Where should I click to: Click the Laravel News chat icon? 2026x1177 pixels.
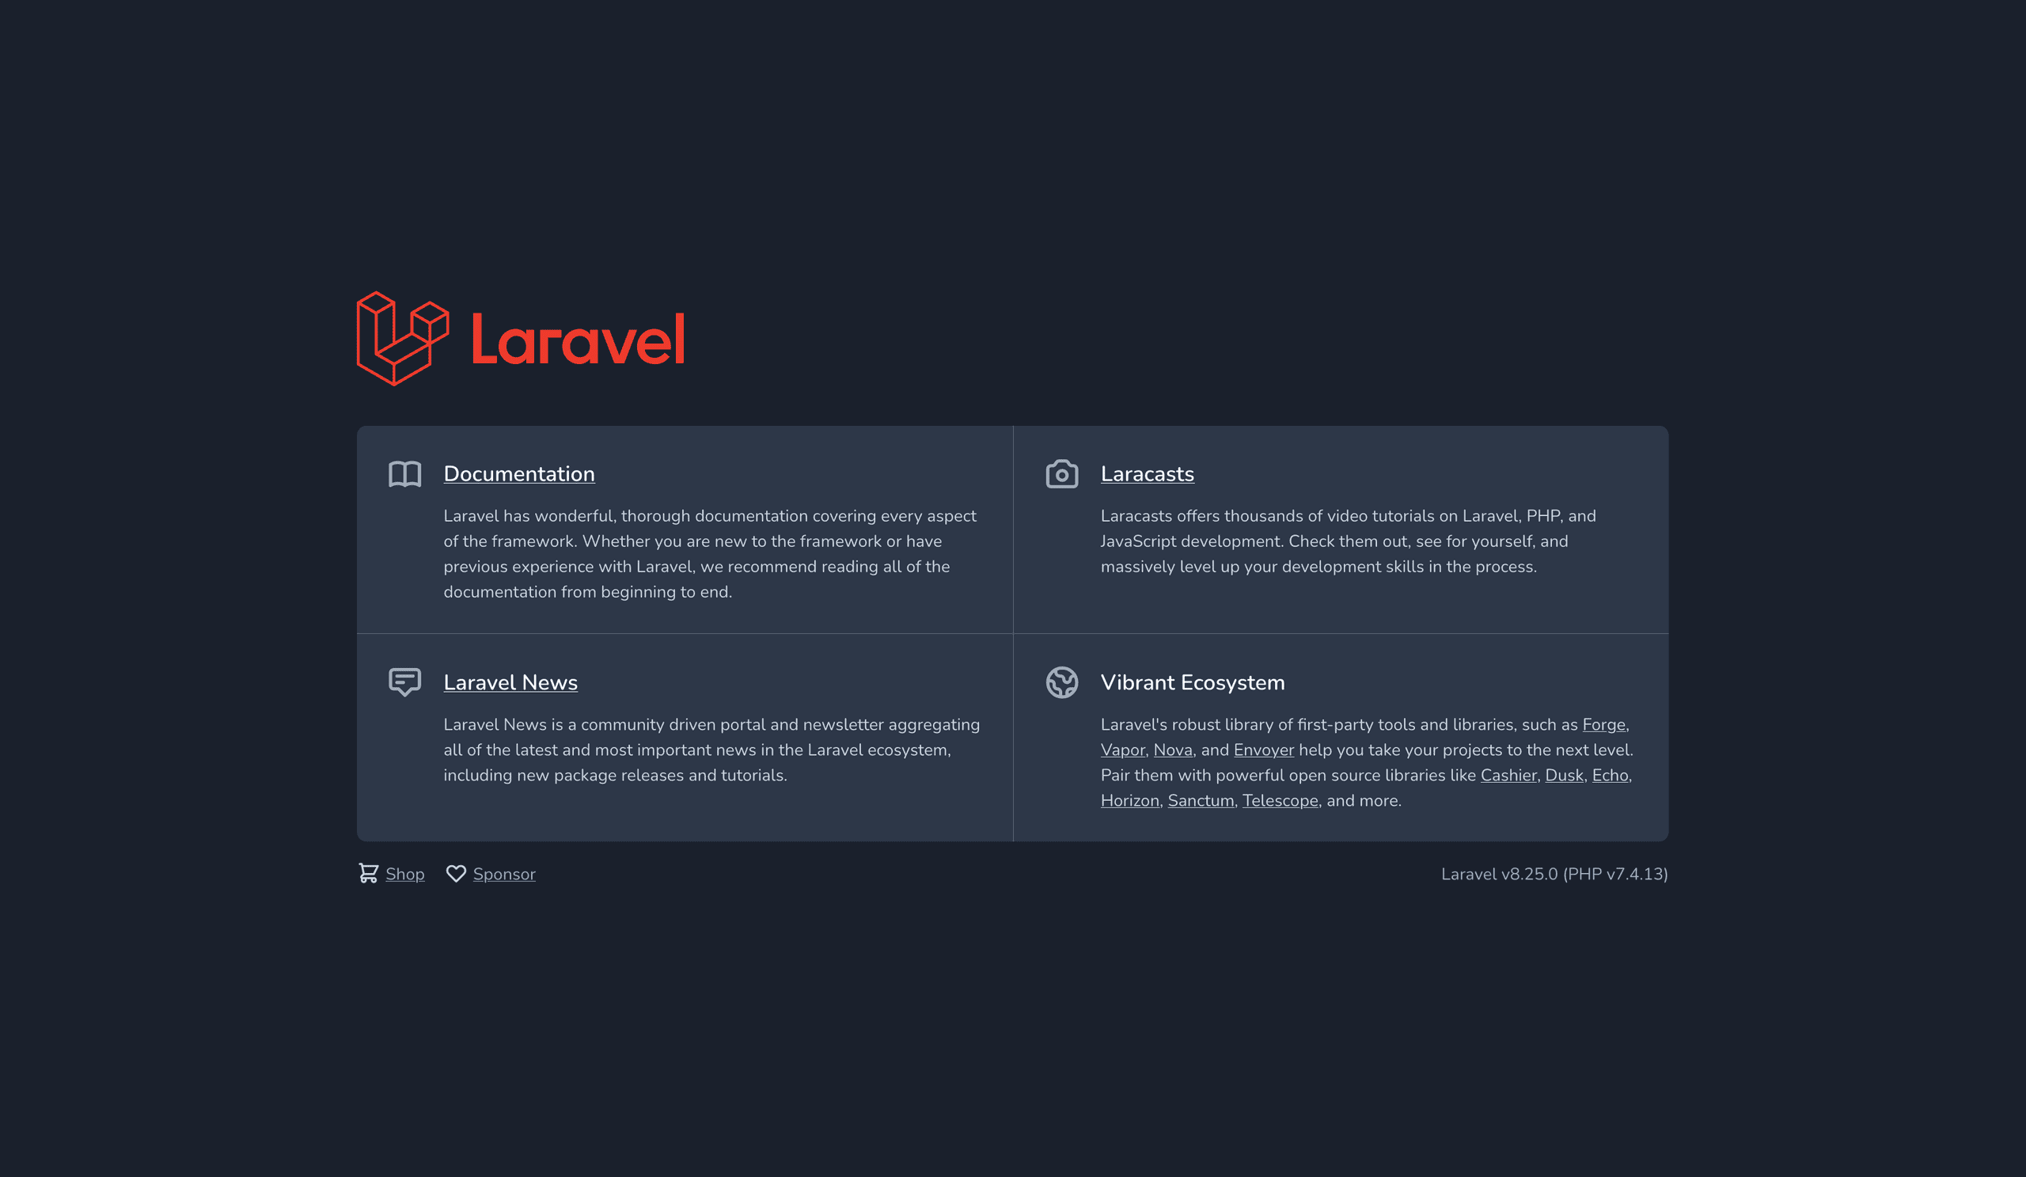point(404,681)
